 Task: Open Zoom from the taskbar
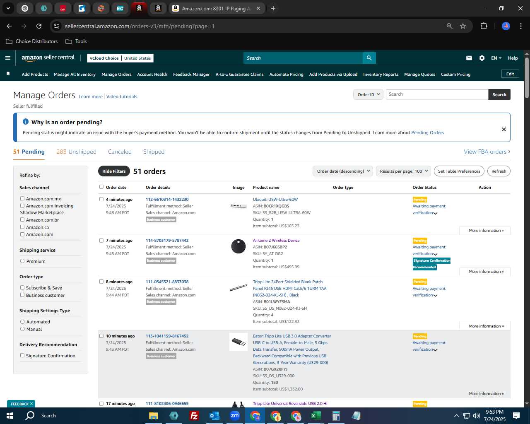pos(235,416)
